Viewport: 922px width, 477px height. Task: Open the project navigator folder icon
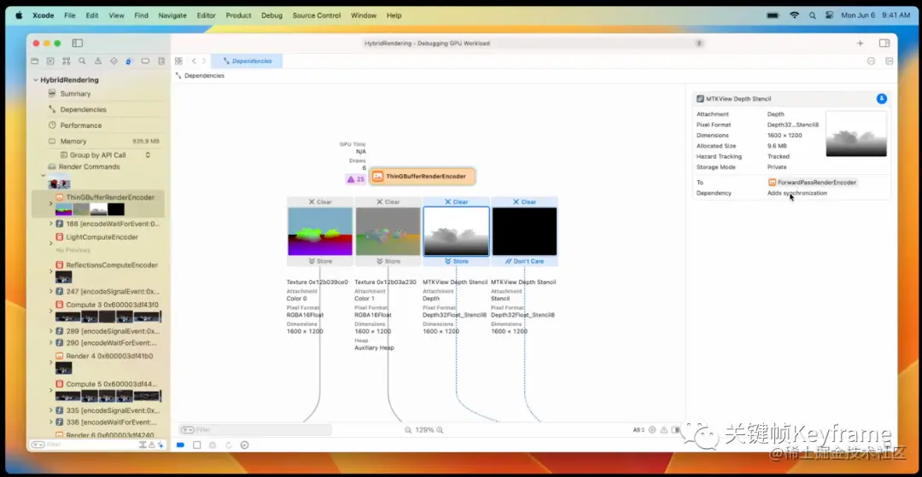[x=35, y=61]
